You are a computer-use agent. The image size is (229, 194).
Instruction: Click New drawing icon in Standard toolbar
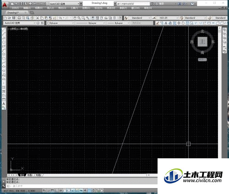5,18
